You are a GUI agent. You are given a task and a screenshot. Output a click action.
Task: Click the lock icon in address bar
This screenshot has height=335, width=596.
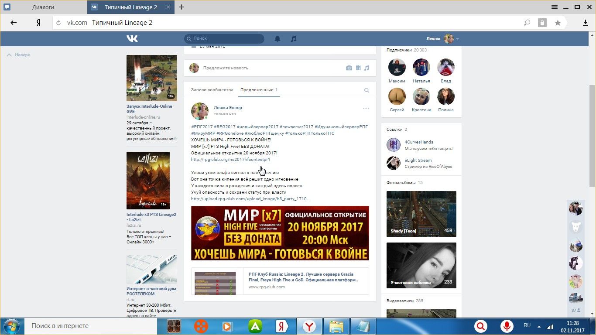tap(542, 23)
